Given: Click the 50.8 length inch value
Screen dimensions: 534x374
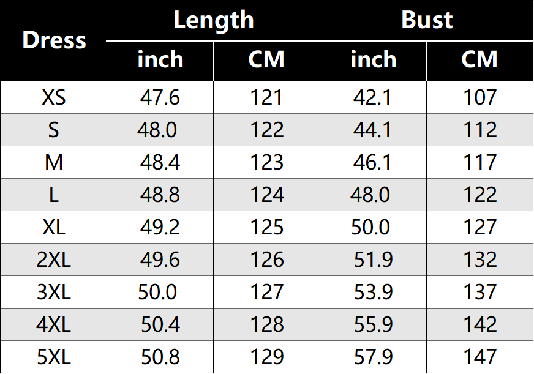Looking at the screenshot, I should point(160,357).
